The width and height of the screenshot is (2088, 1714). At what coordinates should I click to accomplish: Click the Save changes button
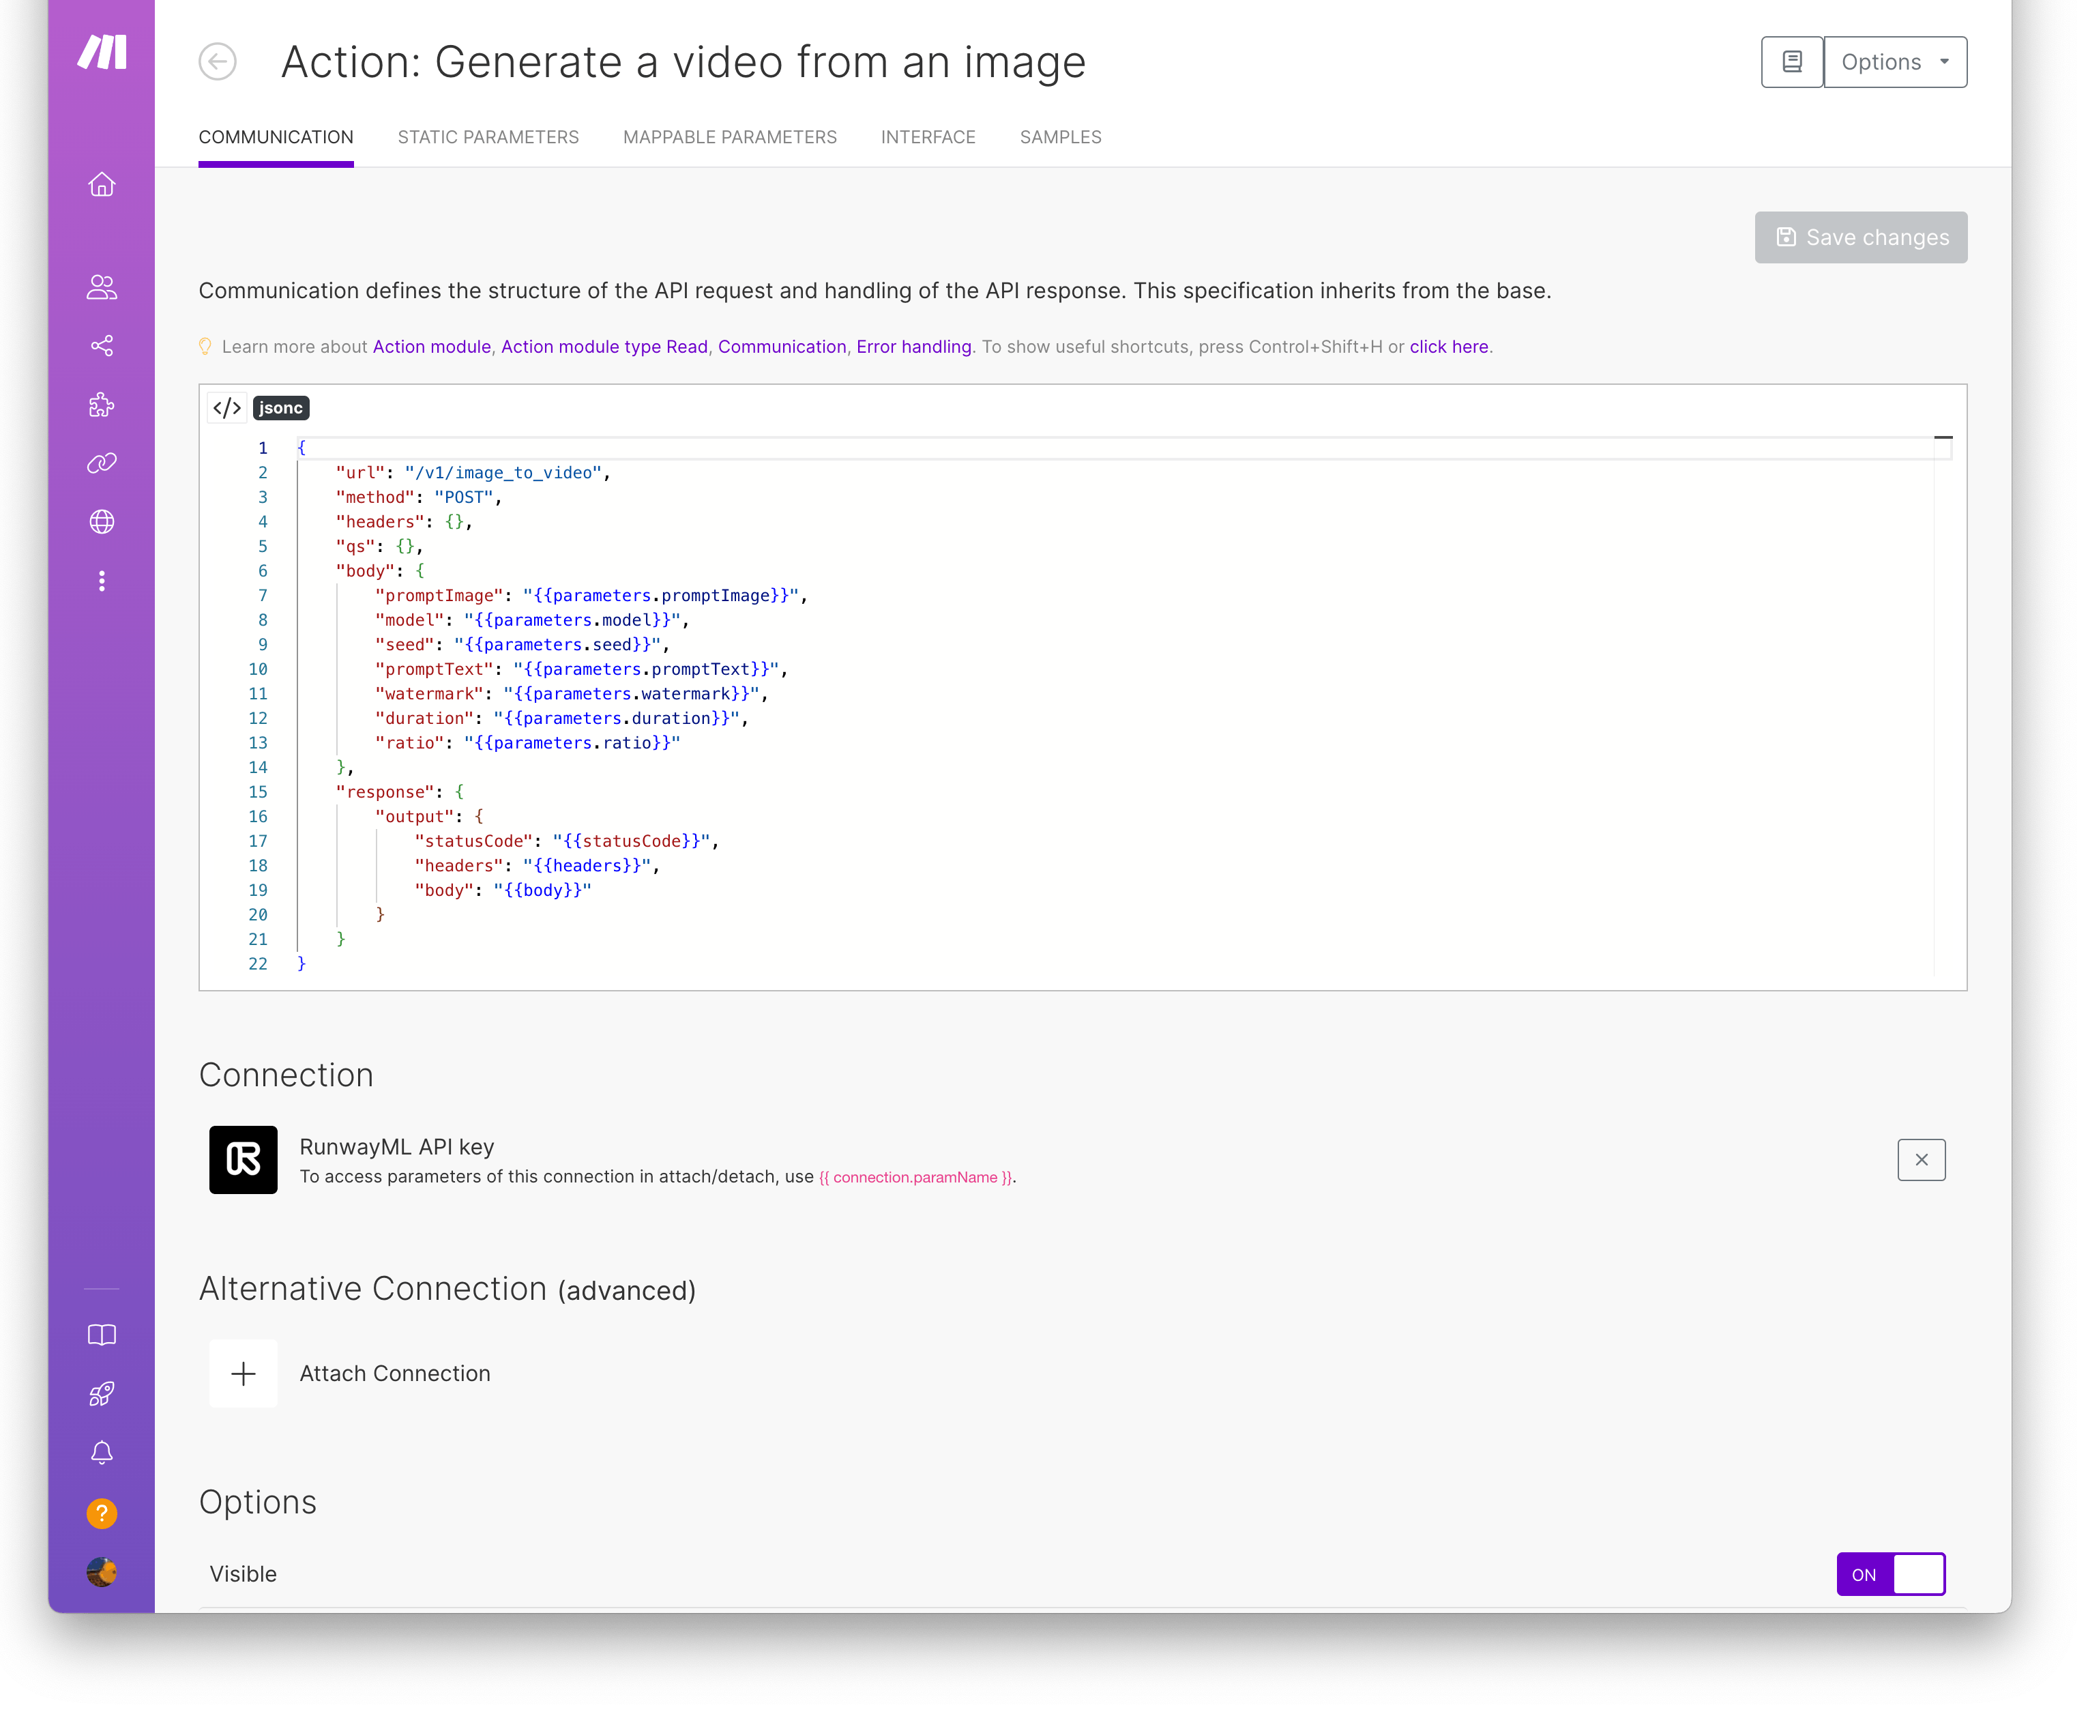tap(1860, 237)
